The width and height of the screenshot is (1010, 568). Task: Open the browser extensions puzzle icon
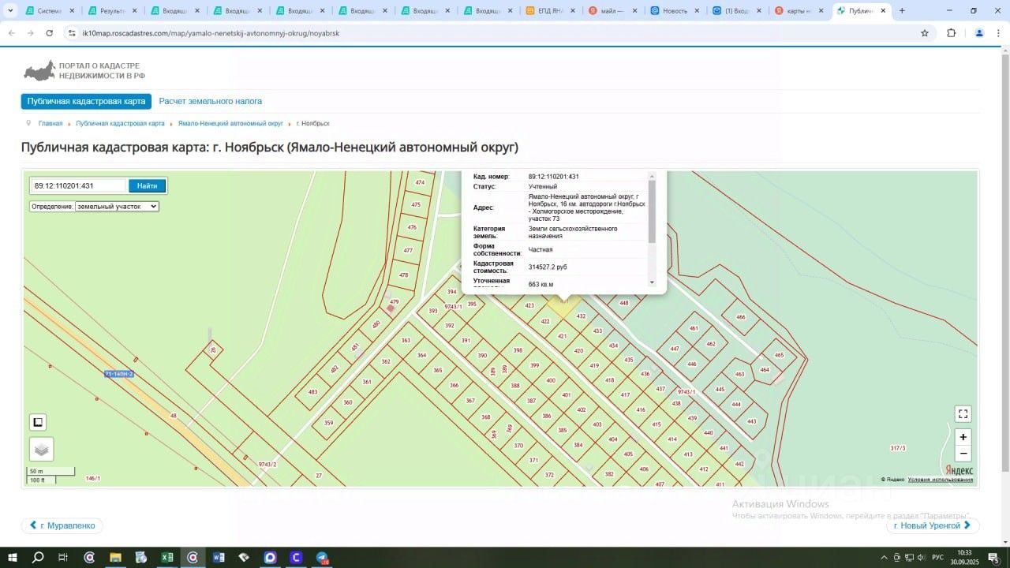click(x=951, y=33)
